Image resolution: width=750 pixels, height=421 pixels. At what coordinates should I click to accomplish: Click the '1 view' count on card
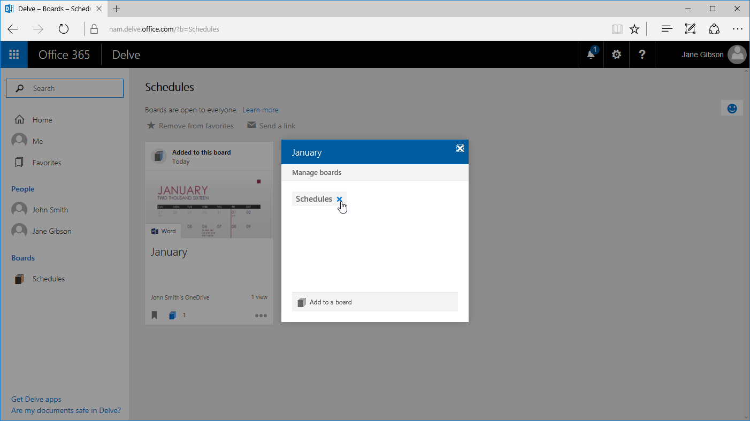259,297
